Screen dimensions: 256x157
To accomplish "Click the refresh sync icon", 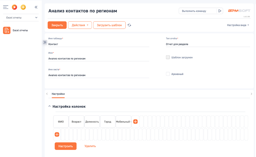I will coord(129,25).
